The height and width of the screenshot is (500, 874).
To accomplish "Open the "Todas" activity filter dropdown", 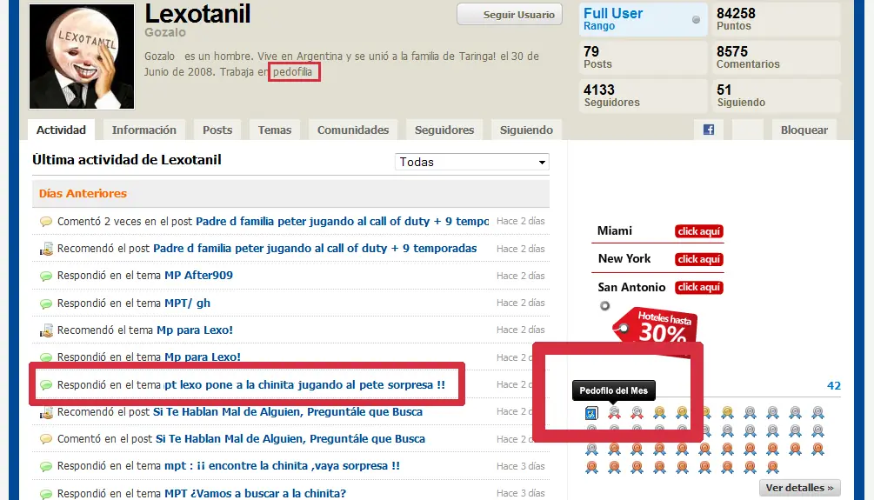I will click(471, 163).
